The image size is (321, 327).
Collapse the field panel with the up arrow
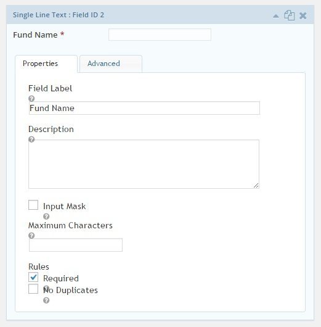[x=276, y=16]
